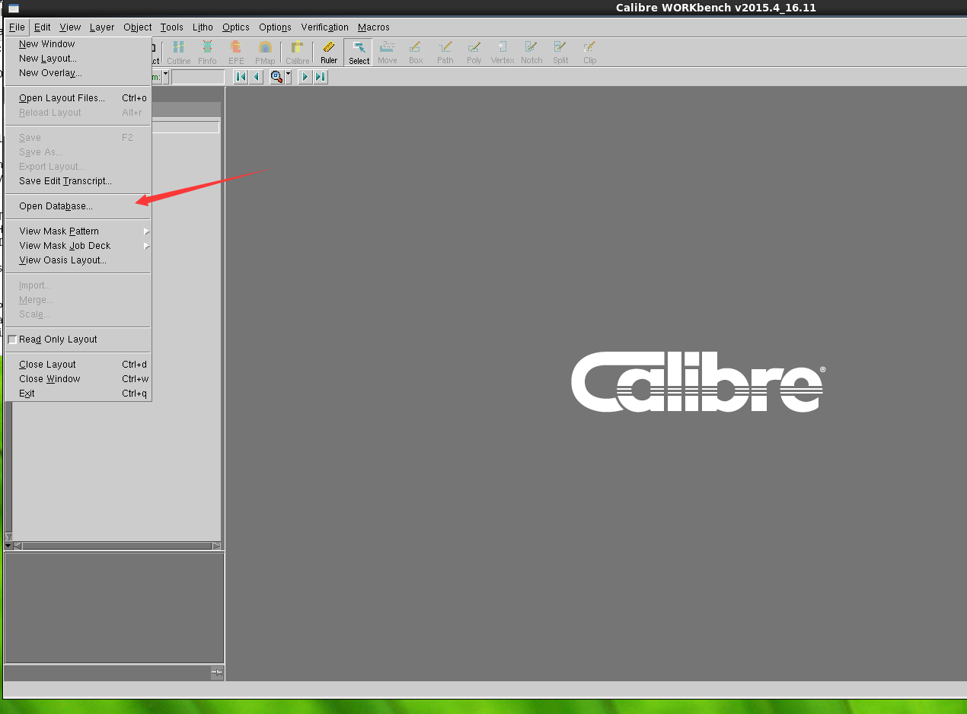The width and height of the screenshot is (967, 714).
Task: Jump to first view arrow button
Action: 241,77
